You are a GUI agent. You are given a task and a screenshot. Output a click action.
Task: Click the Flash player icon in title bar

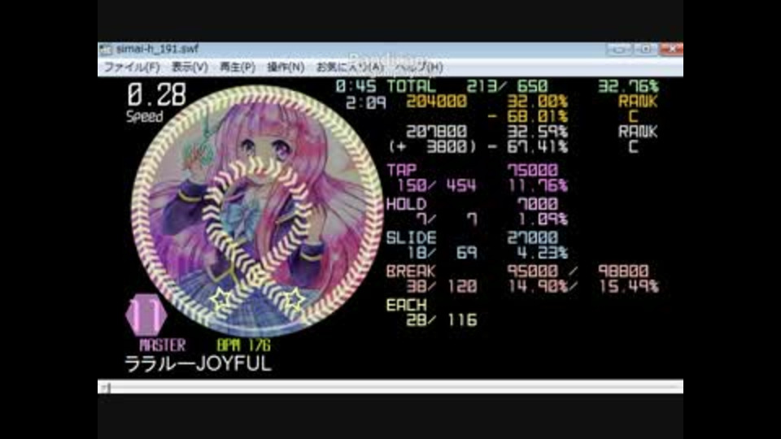[106, 49]
